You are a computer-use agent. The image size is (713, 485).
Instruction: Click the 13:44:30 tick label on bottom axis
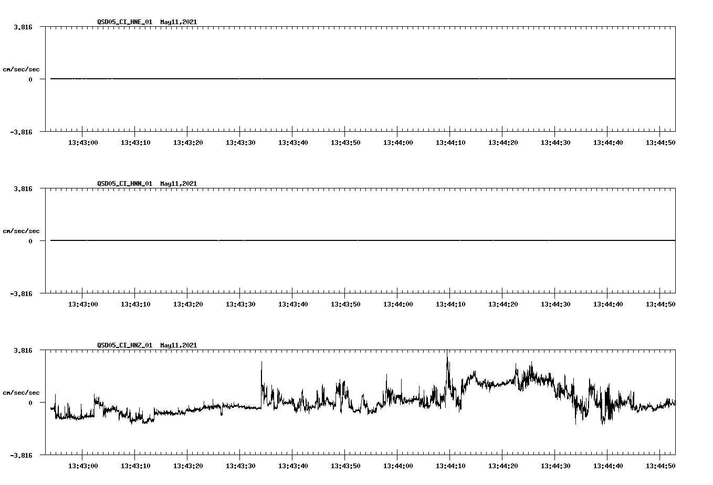(x=557, y=465)
